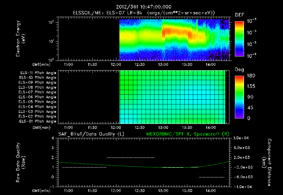Select the ELS-02 Pitch Angle row label
The height and width of the screenshot is (195, 283).
[x=37, y=117]
